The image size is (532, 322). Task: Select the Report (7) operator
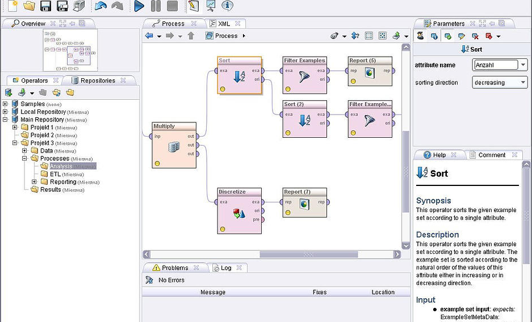305,202
